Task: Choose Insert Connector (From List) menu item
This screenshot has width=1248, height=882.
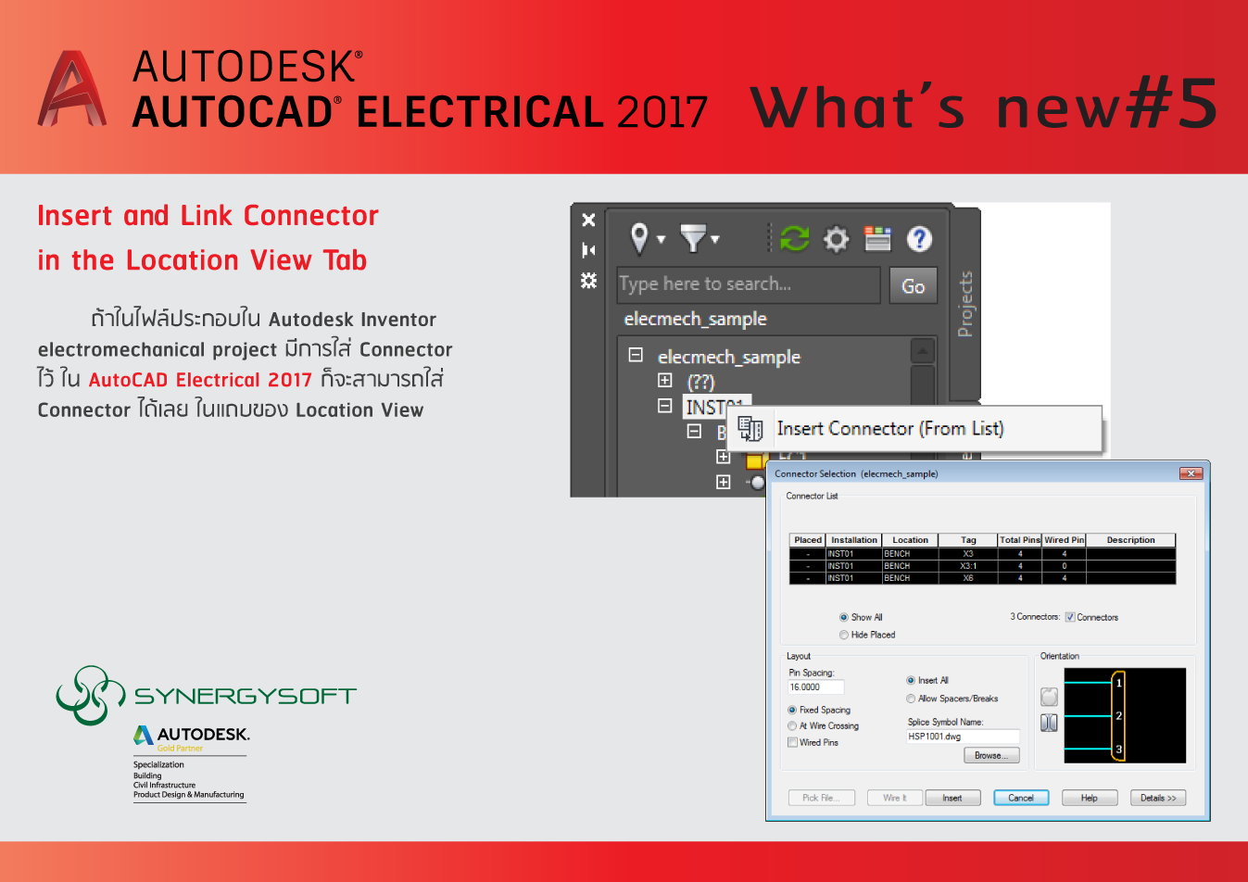Action: click(x=889, y=429)
